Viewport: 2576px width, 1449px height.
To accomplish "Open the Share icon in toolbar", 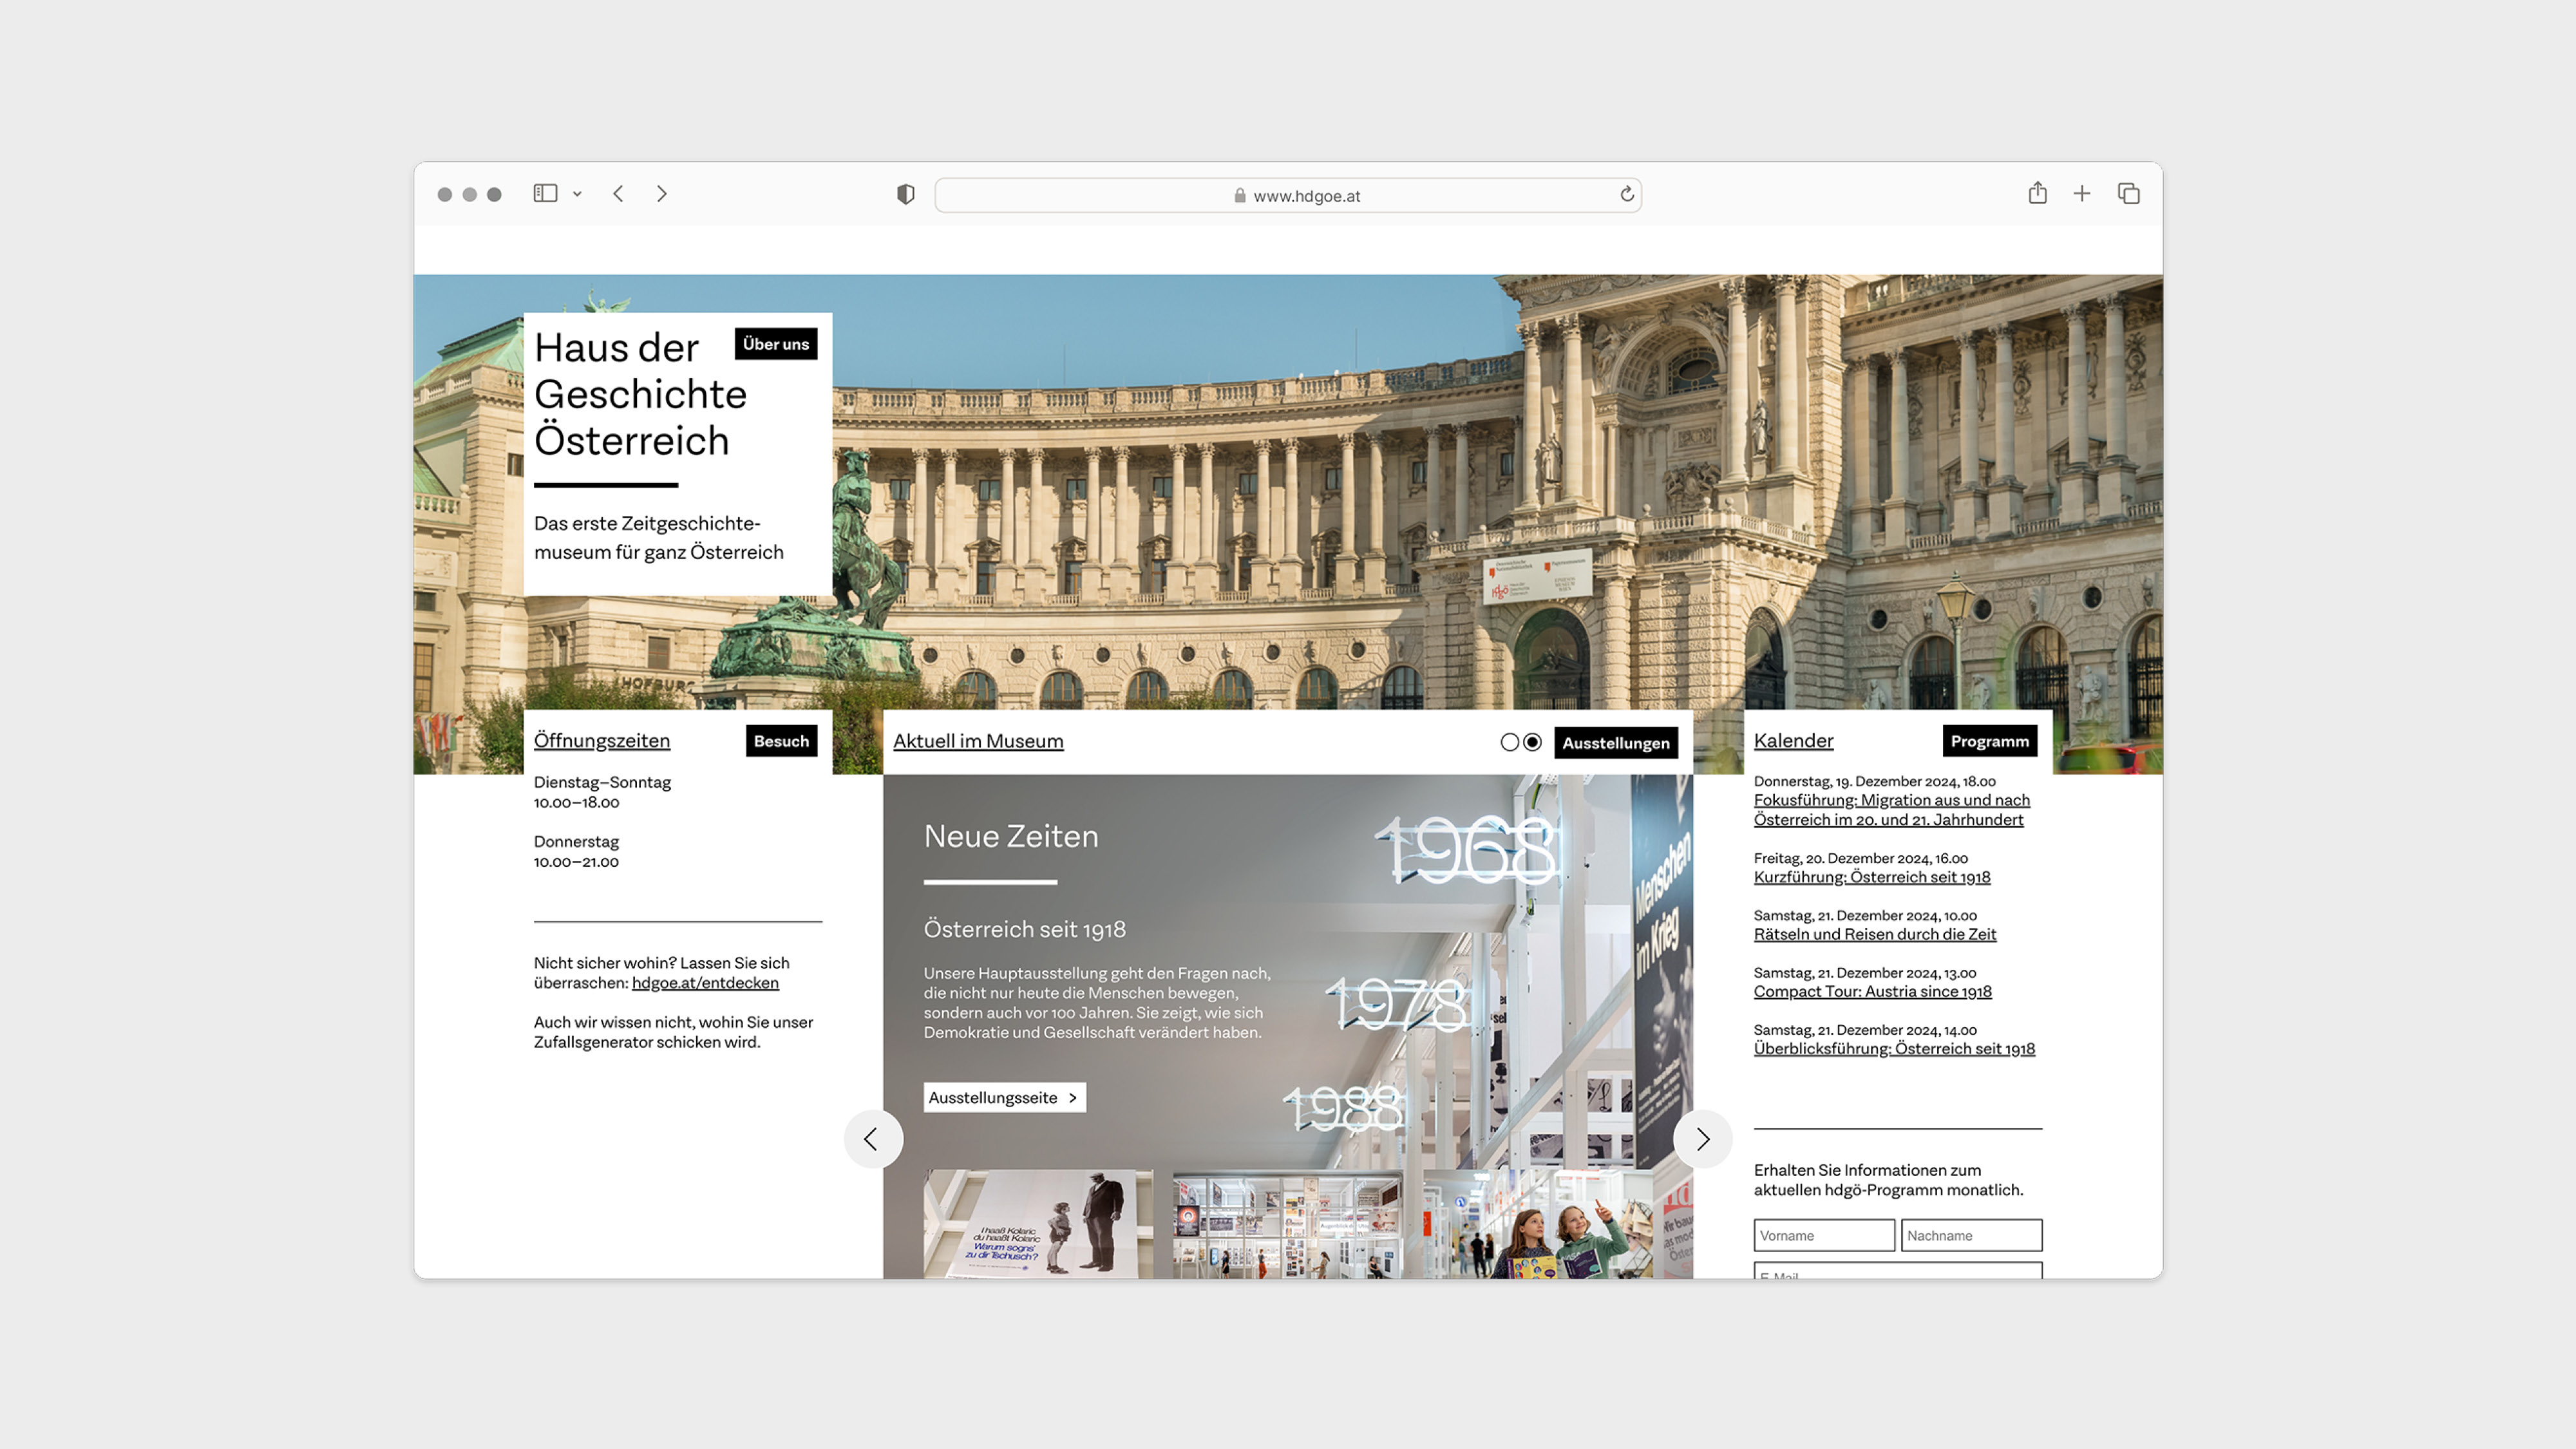I will [2037, 192].
